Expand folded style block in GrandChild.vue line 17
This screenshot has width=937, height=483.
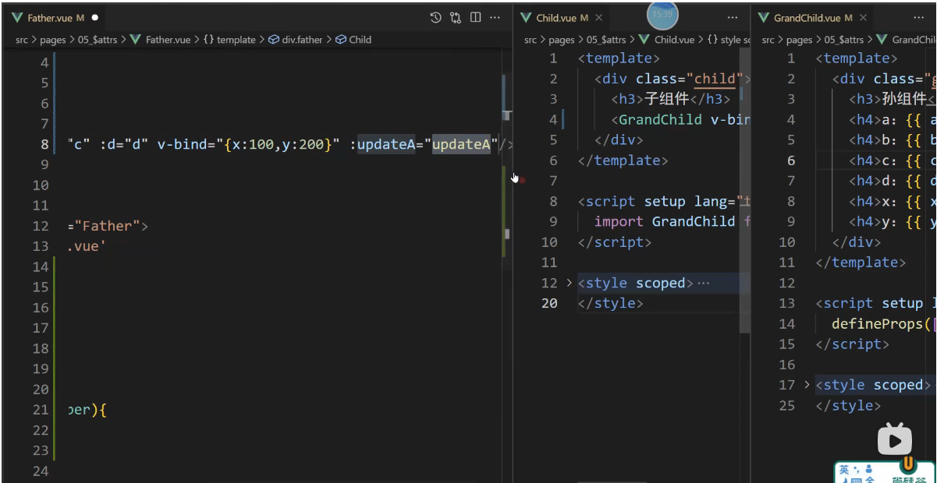point(807,385)
